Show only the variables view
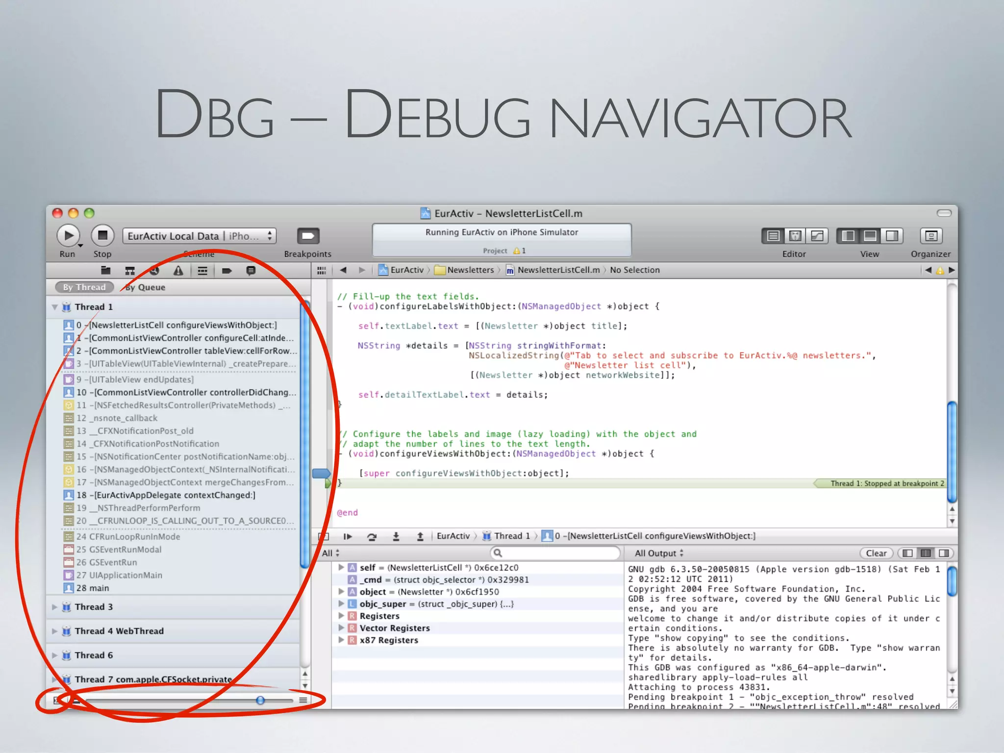This screenshot has width=1004, height=753. 907,553
